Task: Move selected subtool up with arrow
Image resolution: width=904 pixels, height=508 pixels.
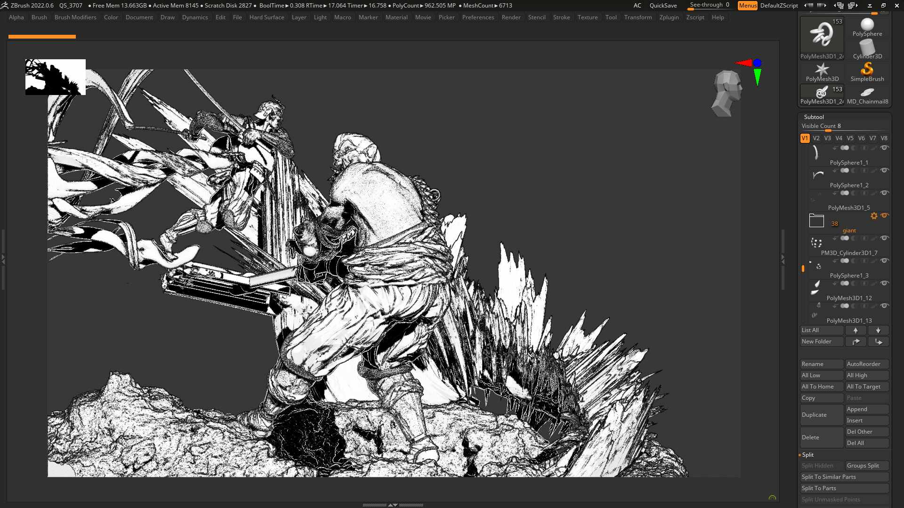Action: click(856, 330)
